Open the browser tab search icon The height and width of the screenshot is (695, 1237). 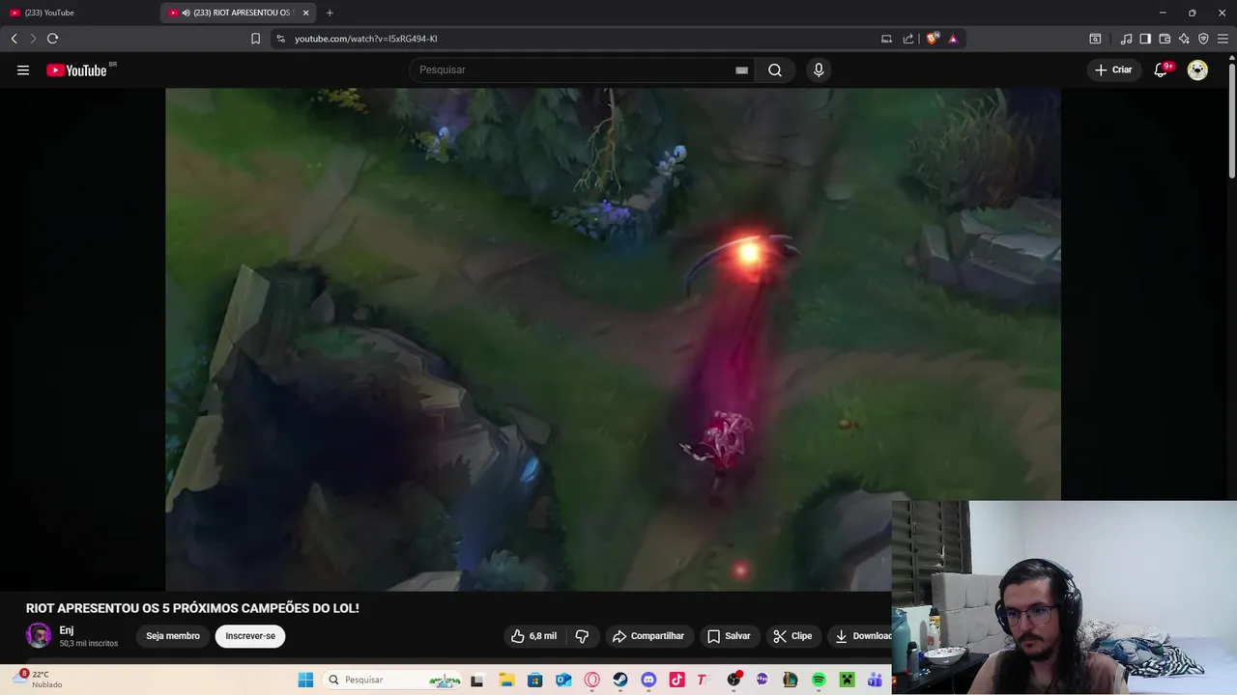pos(1095,39)
